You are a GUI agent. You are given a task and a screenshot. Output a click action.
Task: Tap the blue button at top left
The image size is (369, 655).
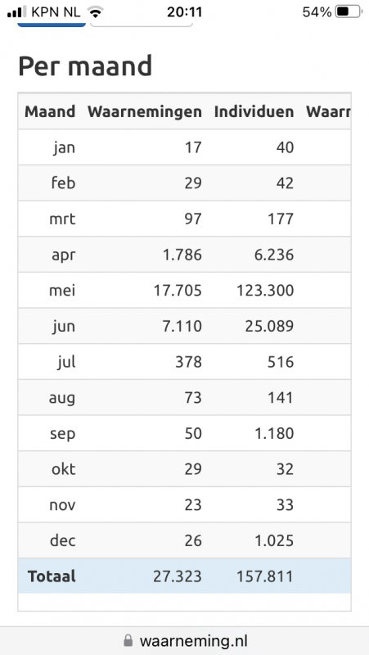(52, 25)
